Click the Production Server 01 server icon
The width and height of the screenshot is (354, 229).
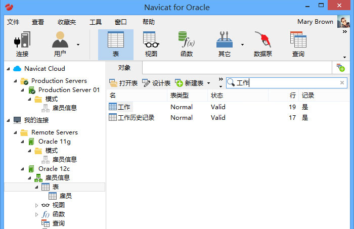click(x=32, y=90)
